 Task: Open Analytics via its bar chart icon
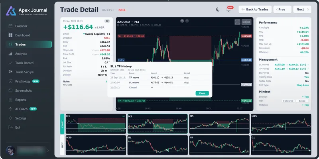pos(10,54)
